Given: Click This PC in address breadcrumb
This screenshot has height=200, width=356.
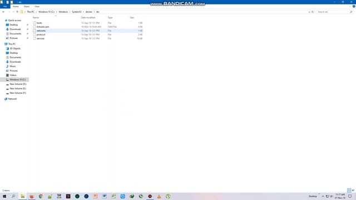Looking at the screenshot, I should pyautogui.click(x=31, y=12).
